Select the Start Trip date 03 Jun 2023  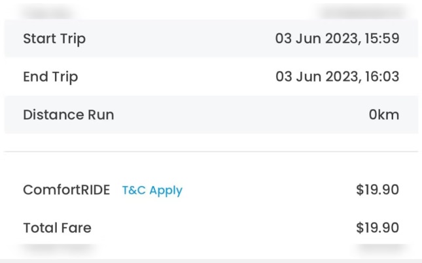click(x=316, y=39)
